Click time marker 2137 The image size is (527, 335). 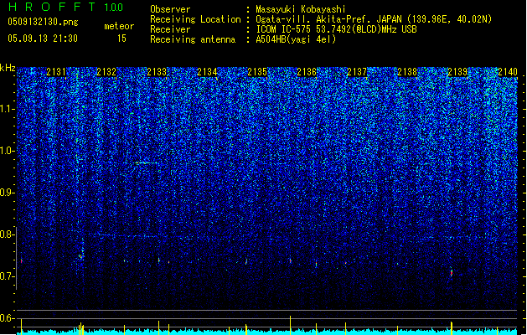(x=357, y=72)
